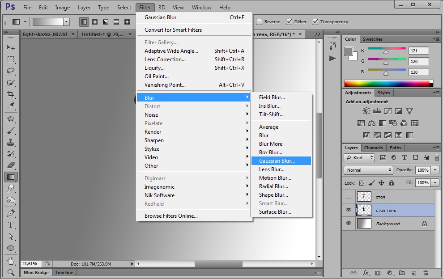Select the Hand tool
The image size is (443, 279).
click(x=11, y=261)
